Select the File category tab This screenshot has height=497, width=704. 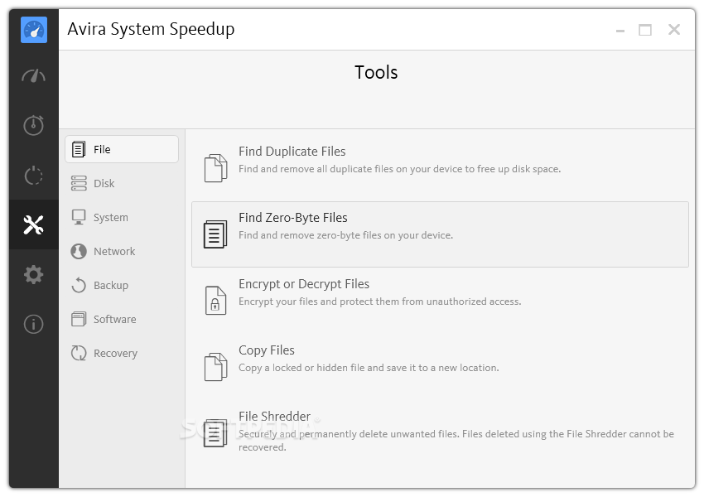pos(122,149)
